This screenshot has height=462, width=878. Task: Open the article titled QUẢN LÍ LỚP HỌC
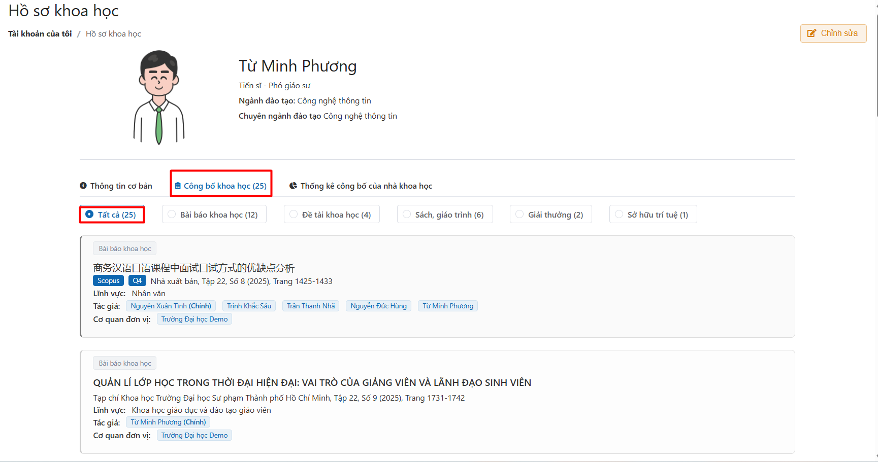pyautogui.click(x=312, y=383)
